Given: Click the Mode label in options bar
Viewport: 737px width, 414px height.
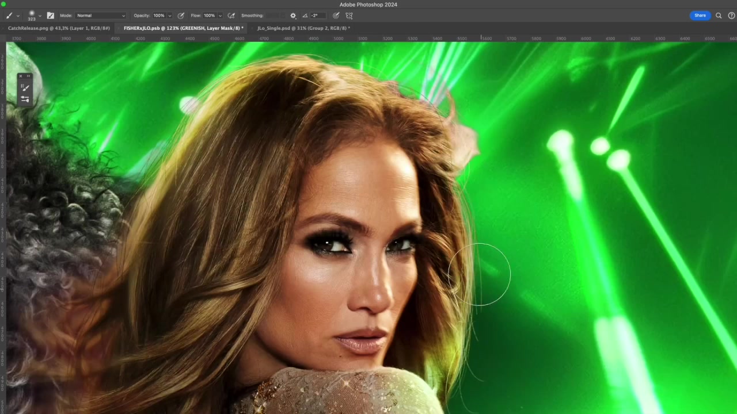Looking at the screenshot, I should 66,16.
